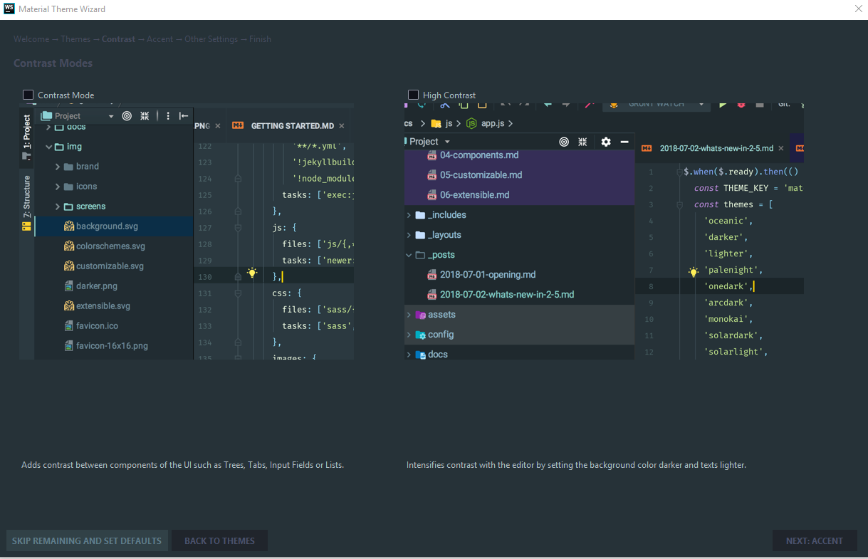Click collapse-all icon in High Contrast preview
Image resolution: width=868 pixels, height=559 pixels.
pos(582,142)
